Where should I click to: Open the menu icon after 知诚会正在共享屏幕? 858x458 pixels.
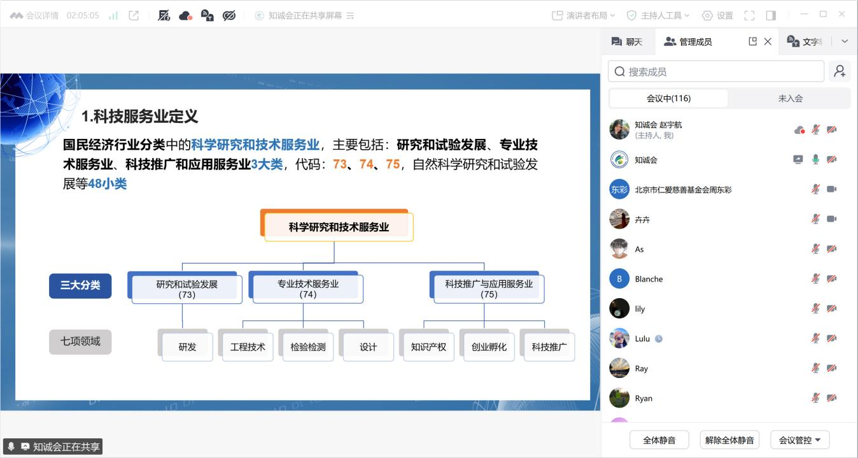(350, 15)
